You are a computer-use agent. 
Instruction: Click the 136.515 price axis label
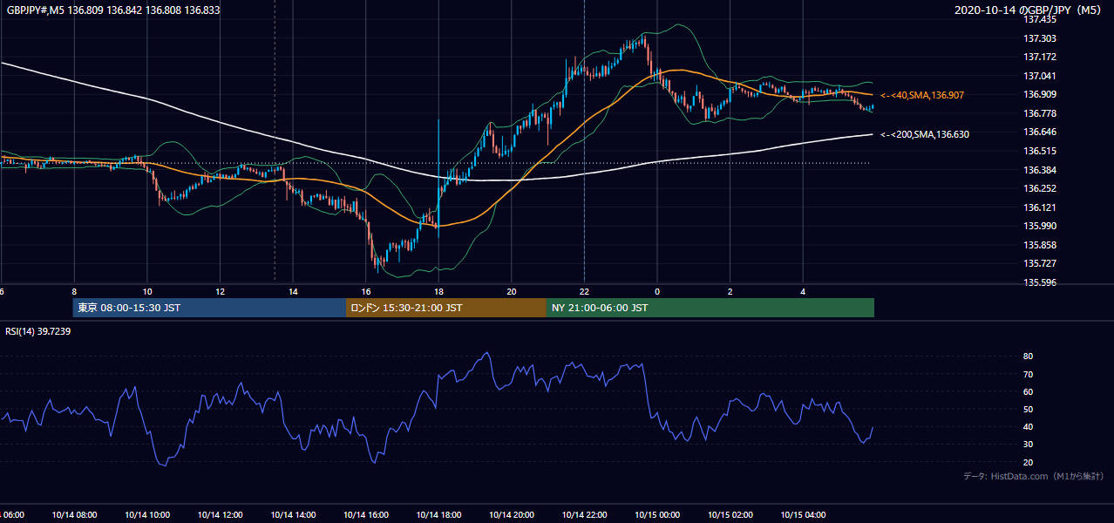pos(1040,151)
